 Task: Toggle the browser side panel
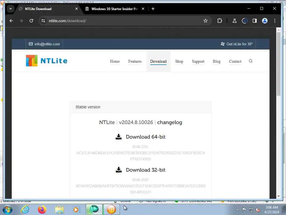(255, 21)
